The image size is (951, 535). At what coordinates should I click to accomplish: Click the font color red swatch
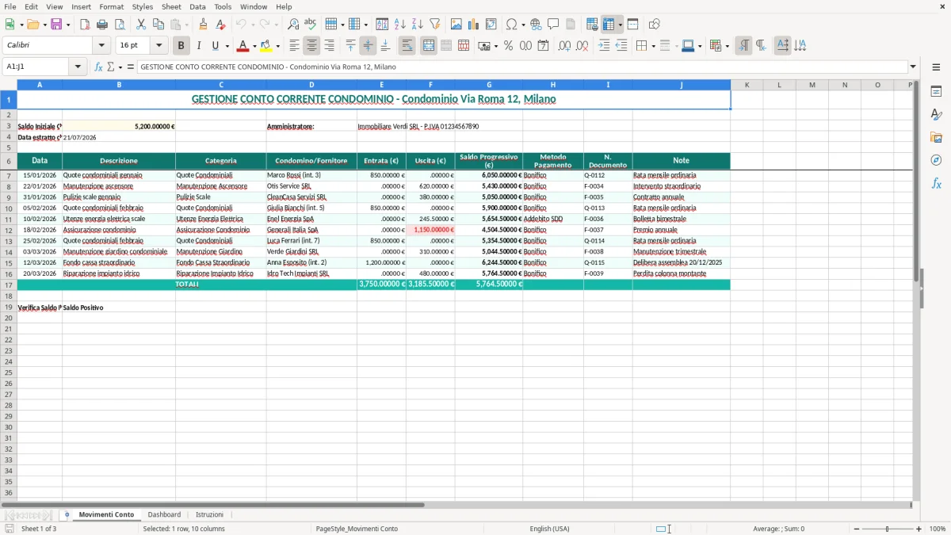pyautogui.click(x=244, y=46)
